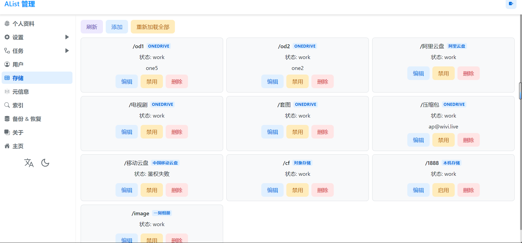Screen dimensions: 522x243
Task: Edit the /od1 storage
Action: point(127,81)
